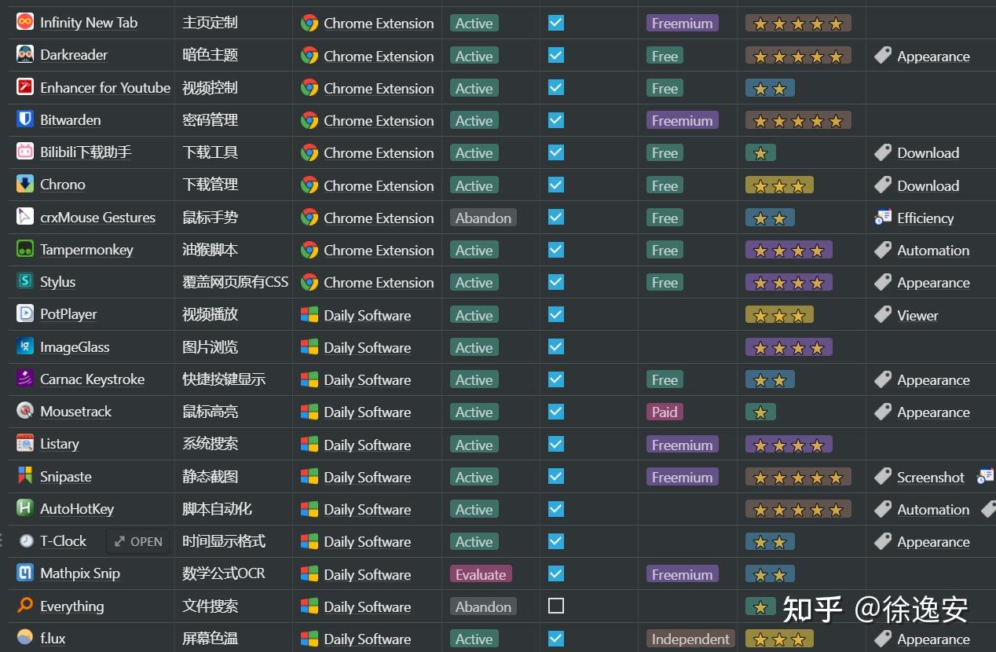Screen dimensions: 996x652
Task: Open the Evaluate status of Mathpix Snip
Action: pyautogui.click(x=481, y=574)
